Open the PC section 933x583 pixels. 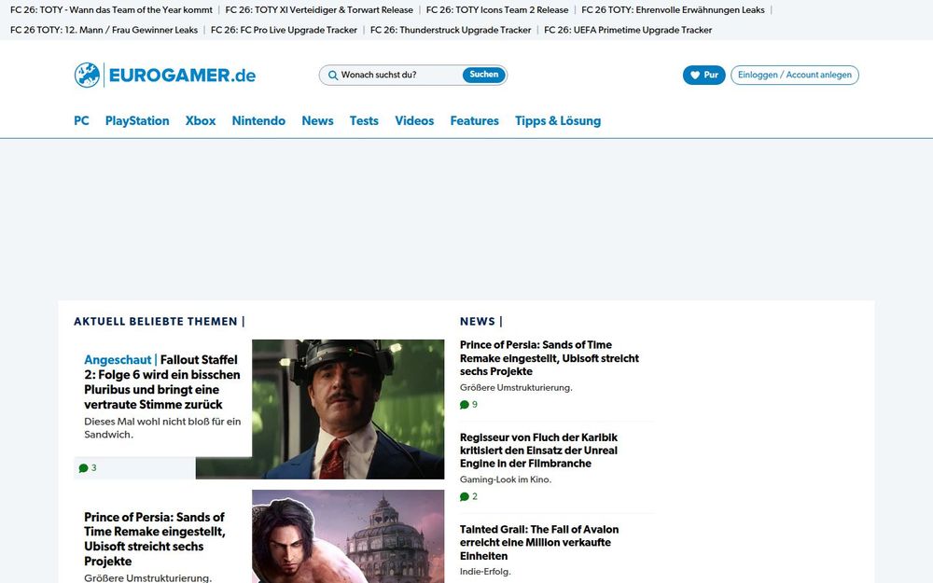coord(81,120)
